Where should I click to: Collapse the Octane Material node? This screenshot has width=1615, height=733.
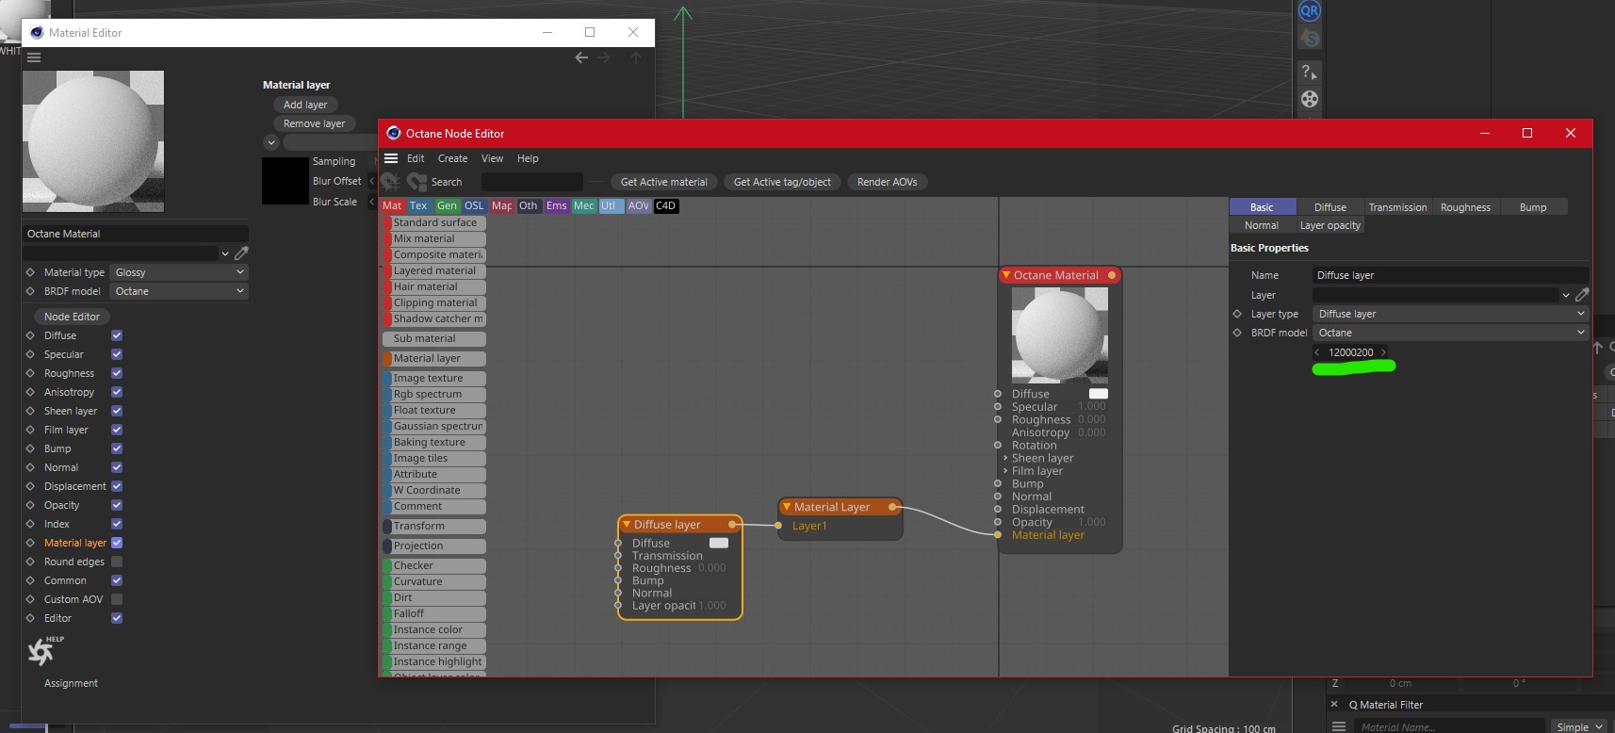tap(1006, 275)
